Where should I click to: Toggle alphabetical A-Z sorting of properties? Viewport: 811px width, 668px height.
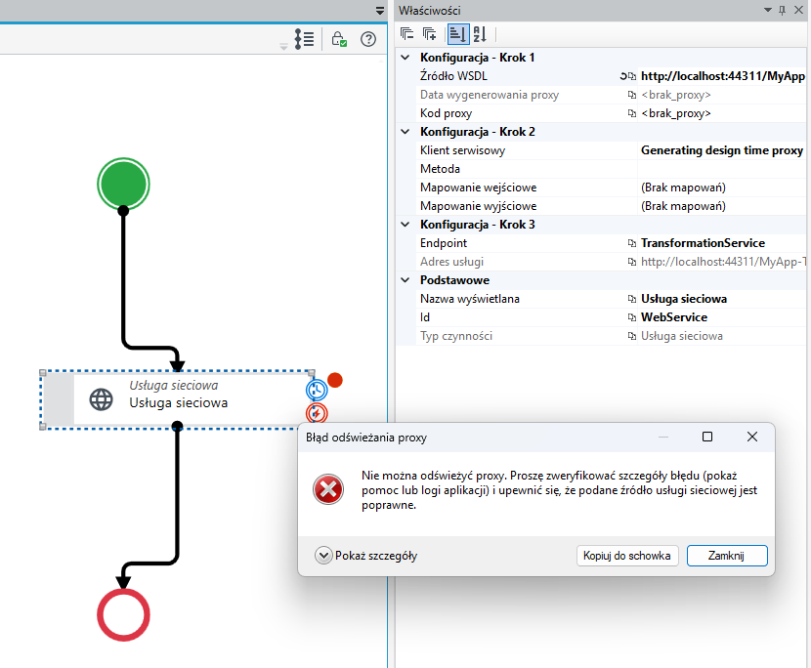point(480,34)
